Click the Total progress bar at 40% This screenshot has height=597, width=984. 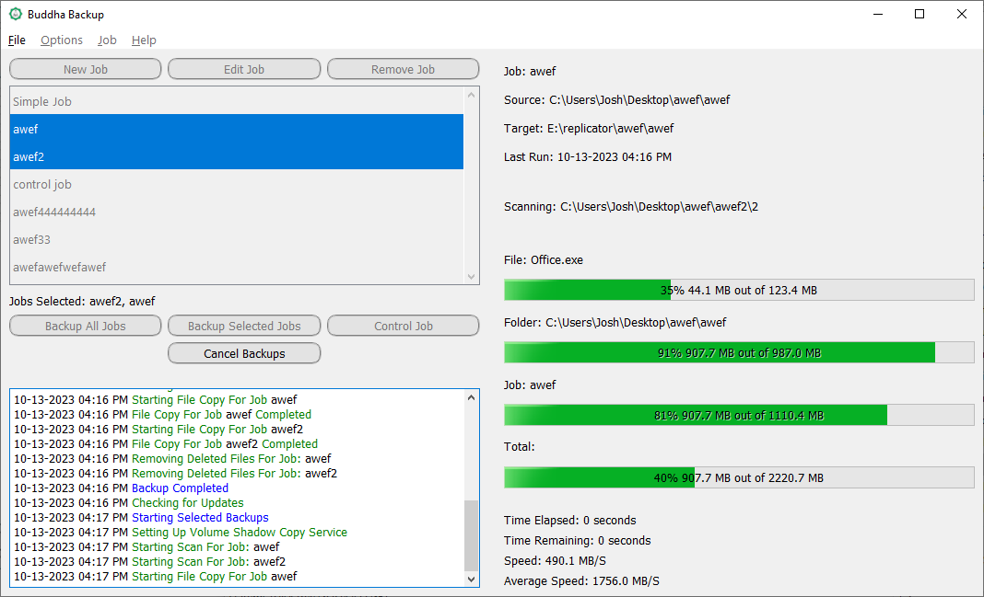pos(739,478)
